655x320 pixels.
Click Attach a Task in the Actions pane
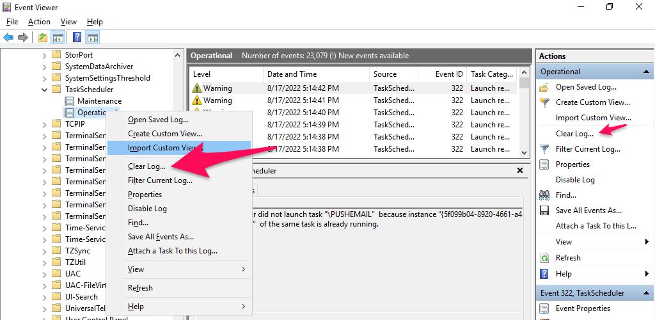[x=596, y=226]
